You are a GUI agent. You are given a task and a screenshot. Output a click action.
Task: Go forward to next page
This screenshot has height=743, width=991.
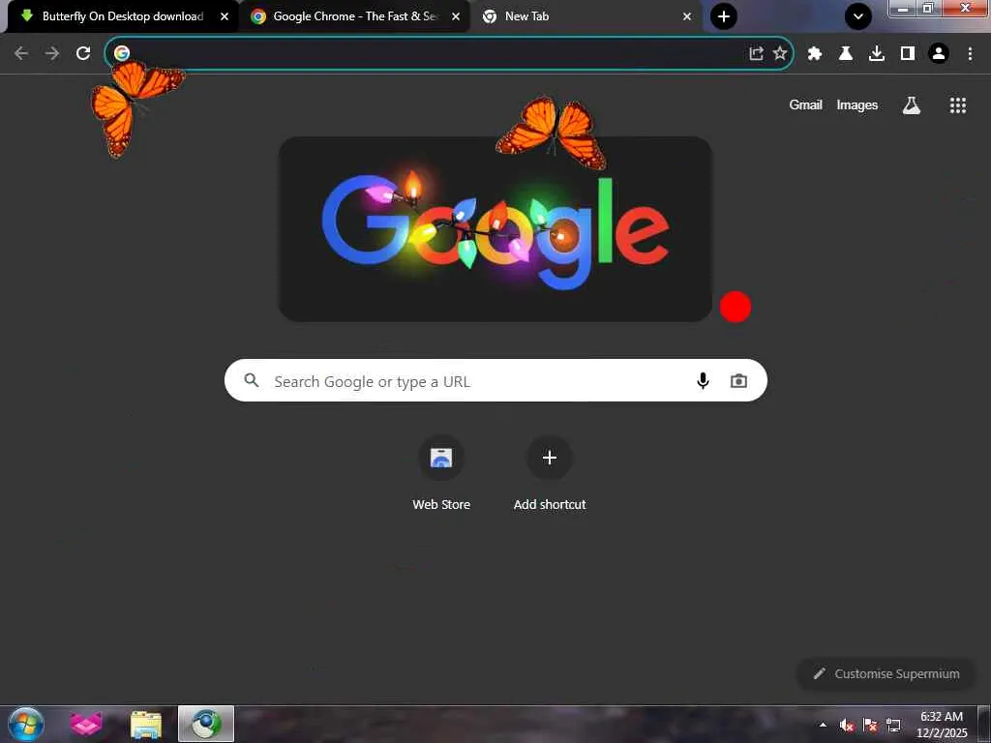(52, 53)
